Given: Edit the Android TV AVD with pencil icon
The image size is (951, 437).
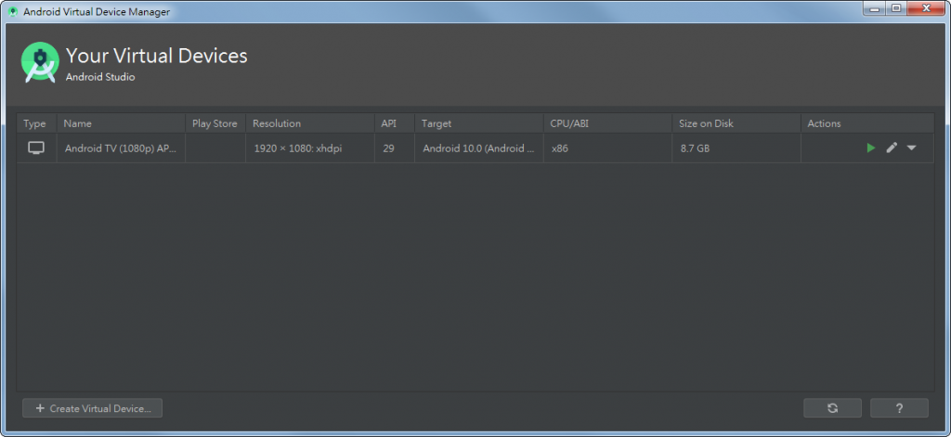Looking at the screenshot, I should point(892,148).
